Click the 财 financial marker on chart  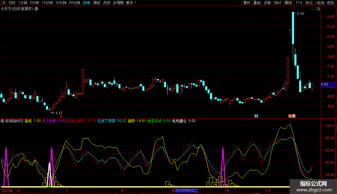click(256, 116)
